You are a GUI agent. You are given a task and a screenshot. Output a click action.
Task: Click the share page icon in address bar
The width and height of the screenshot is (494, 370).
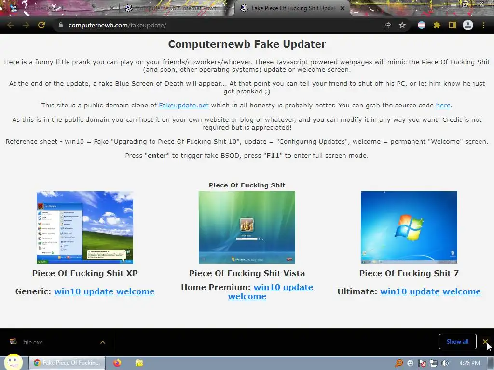pyautogui.click(x=387, y=26)
